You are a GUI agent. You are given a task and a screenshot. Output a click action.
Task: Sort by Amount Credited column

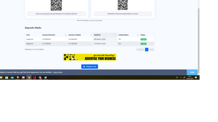pyautogui.click(x=80, y=35)
